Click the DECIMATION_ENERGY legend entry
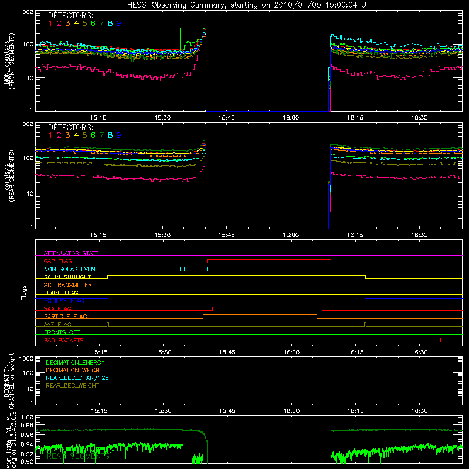 [x=75, y=362]
